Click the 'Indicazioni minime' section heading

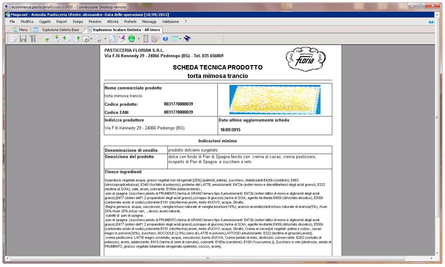(218, 141)
